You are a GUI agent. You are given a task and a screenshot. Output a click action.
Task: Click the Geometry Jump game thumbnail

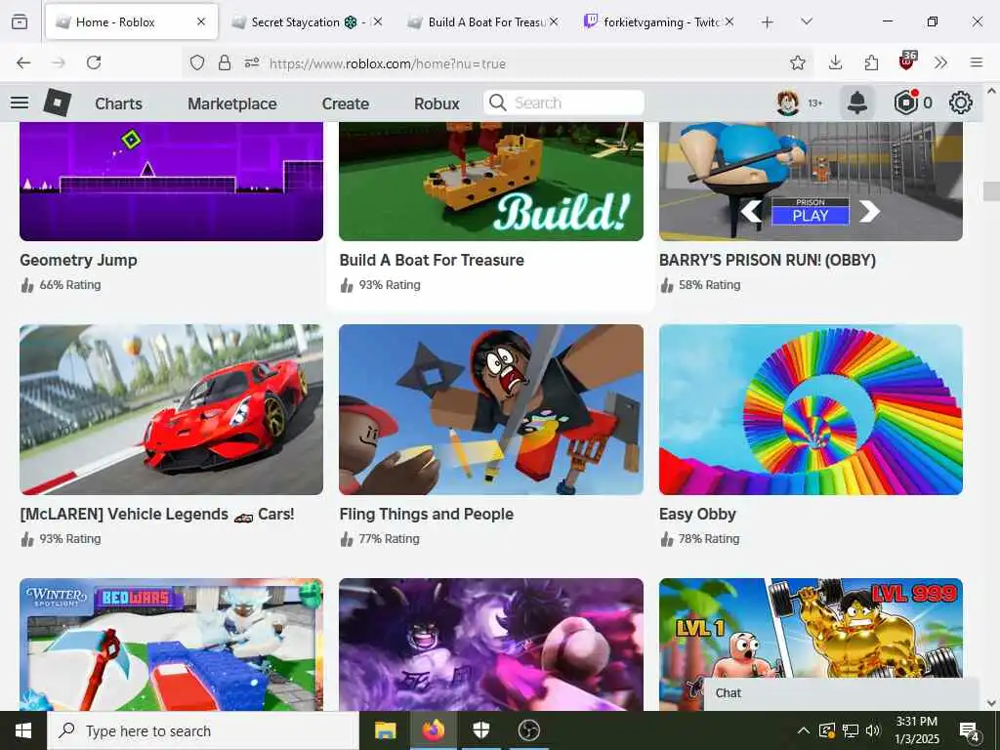click(172, 181)
